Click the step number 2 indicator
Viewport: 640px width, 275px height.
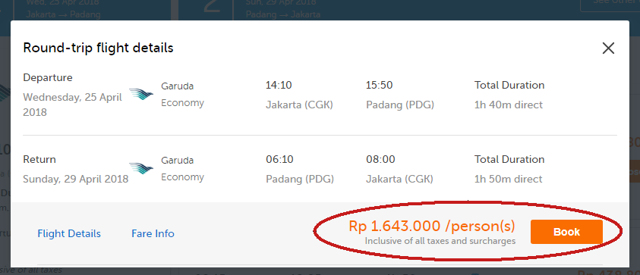tap(211, 8)
